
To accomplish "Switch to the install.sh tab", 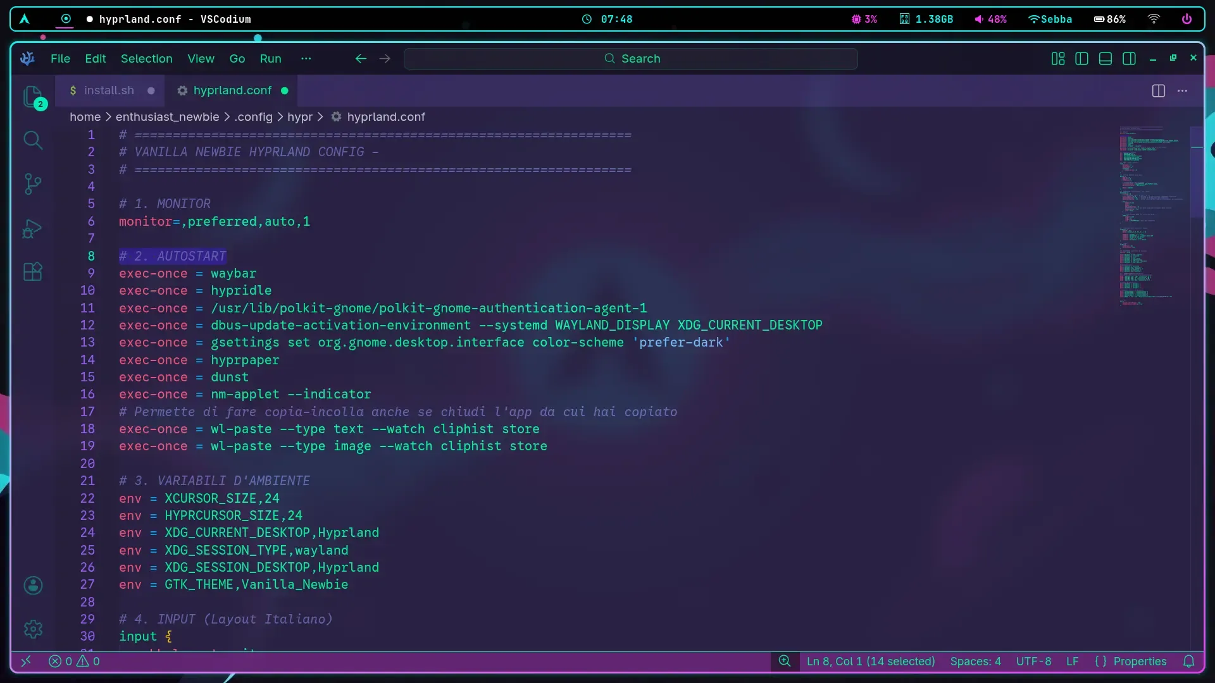I will coord(109,90).
